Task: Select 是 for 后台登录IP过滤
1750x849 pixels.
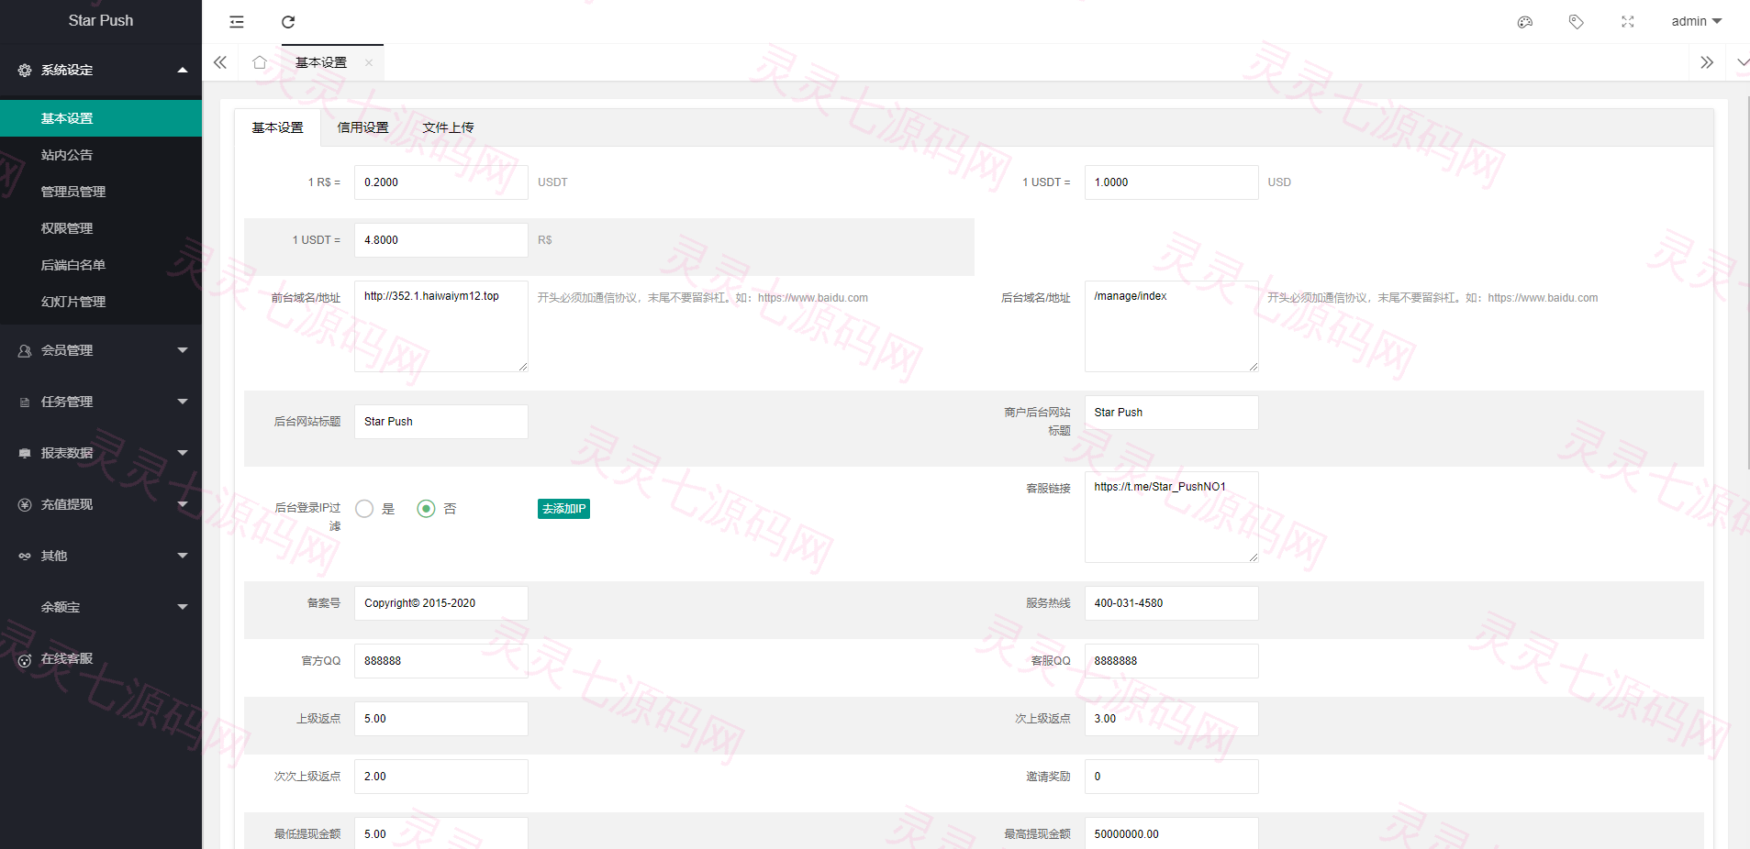Action: pos(364,509)
